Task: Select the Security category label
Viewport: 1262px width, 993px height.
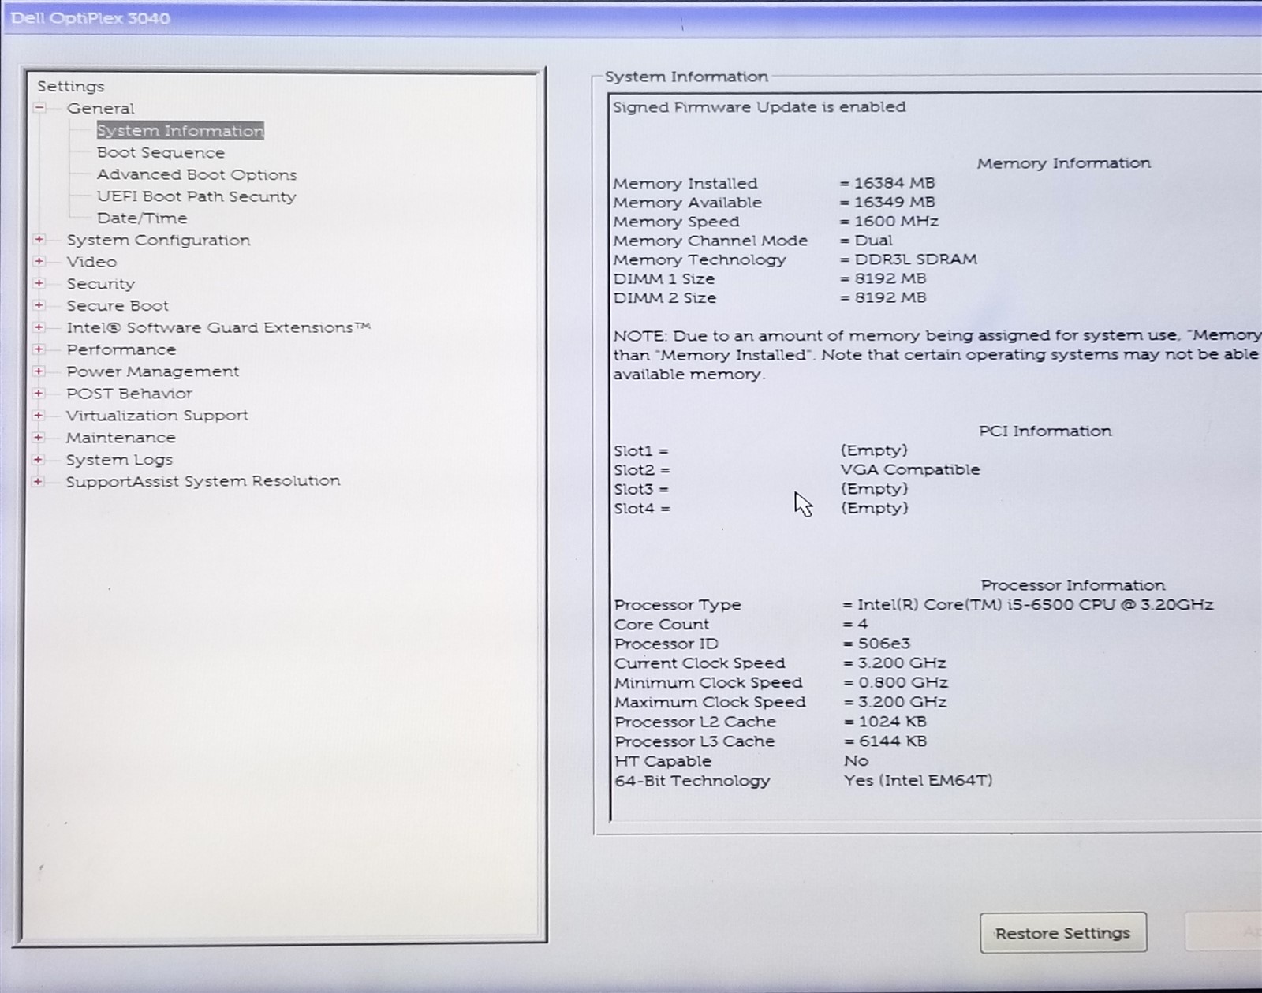Action: (100, 283)
